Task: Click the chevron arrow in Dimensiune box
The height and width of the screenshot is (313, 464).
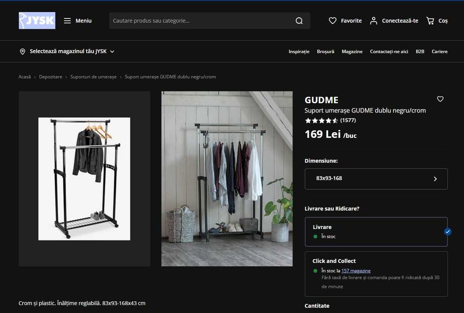Action: pos(435,179)
